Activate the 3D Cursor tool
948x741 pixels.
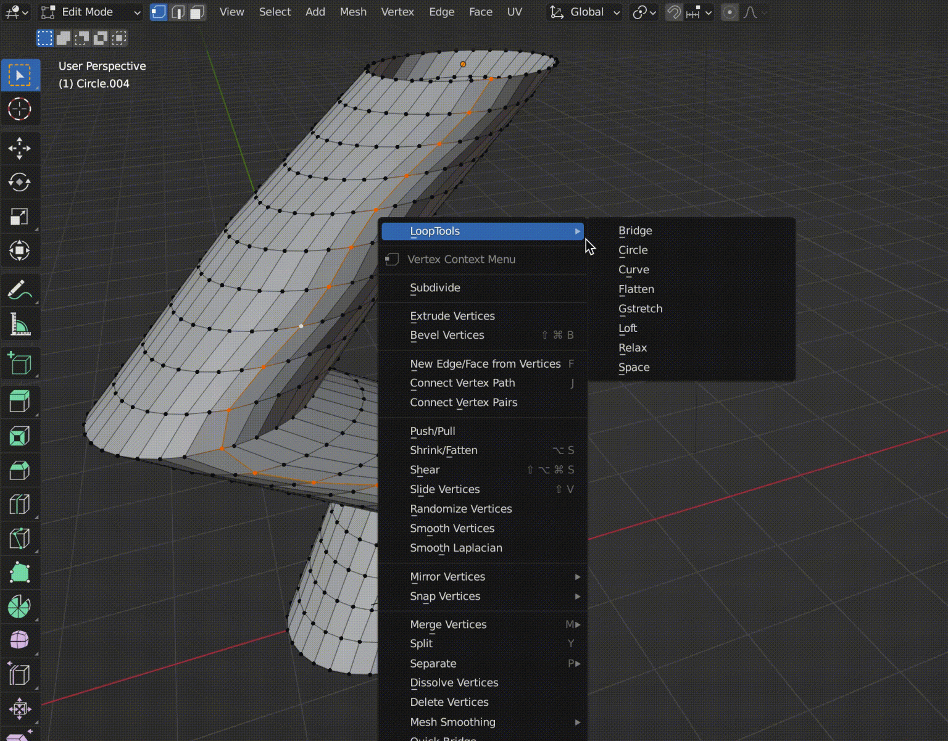point(20,109)
